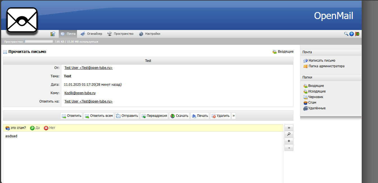The image size is (378, 183).
Task: Click the Скачать button
Action: pyautogui.click(x=179, y=116)
